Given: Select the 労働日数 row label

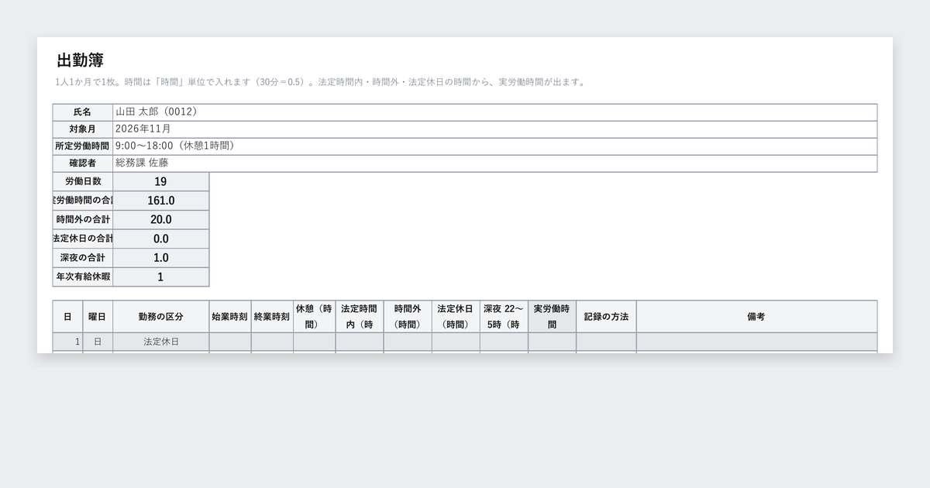Looking at the screenshot, I should pyautogui.click(x=83, y=182).
